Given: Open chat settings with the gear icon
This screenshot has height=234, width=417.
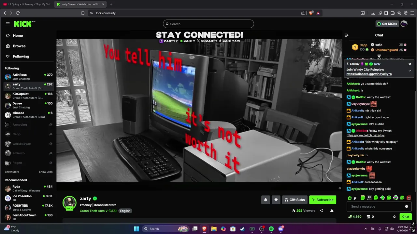Looking at the screenshot, I should [x=394, y=217].
